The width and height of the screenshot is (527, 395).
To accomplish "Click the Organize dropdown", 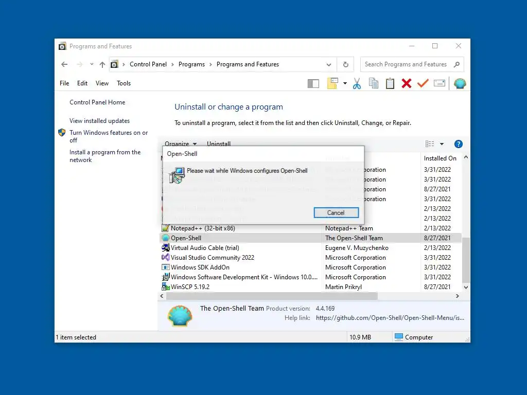I will coord(181,144).
